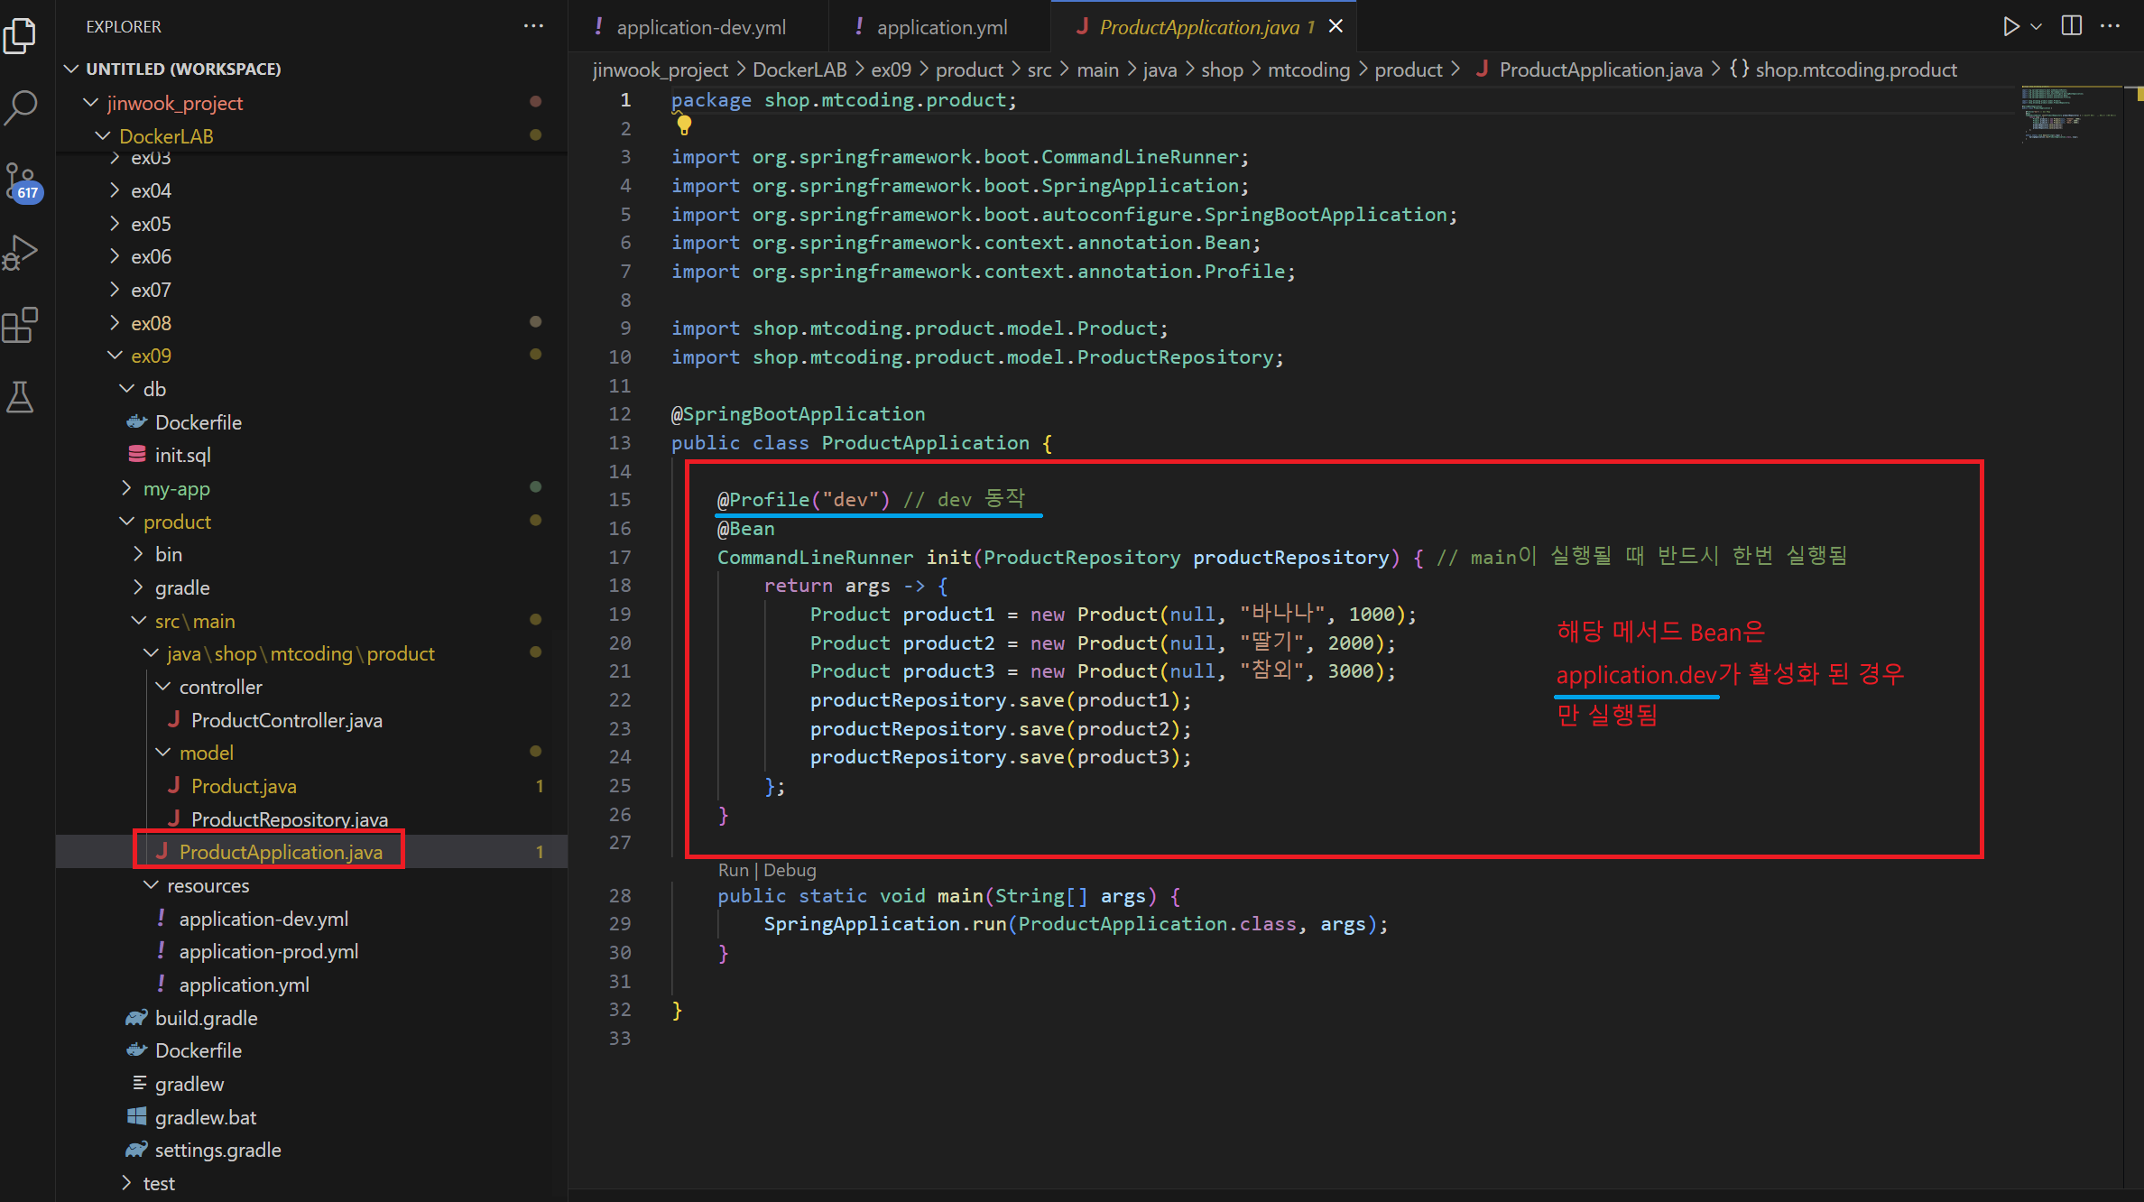Open the Search view in activity bar

(x=20, y=106)
